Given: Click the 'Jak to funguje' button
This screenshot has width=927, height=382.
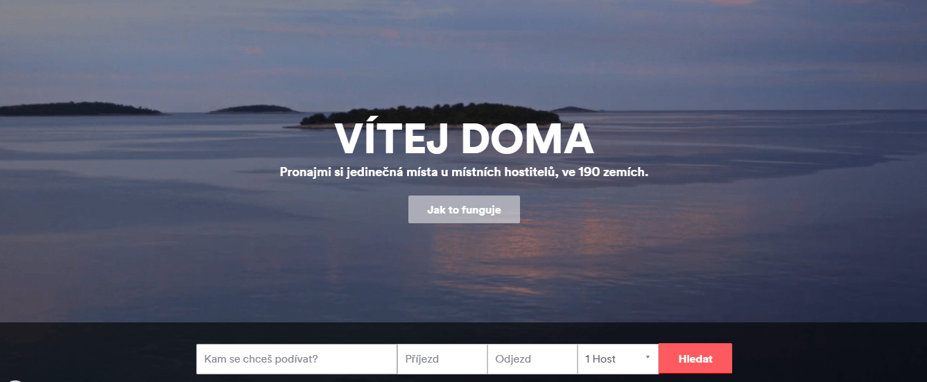Looking at the screenshot, I should (464, 209).
